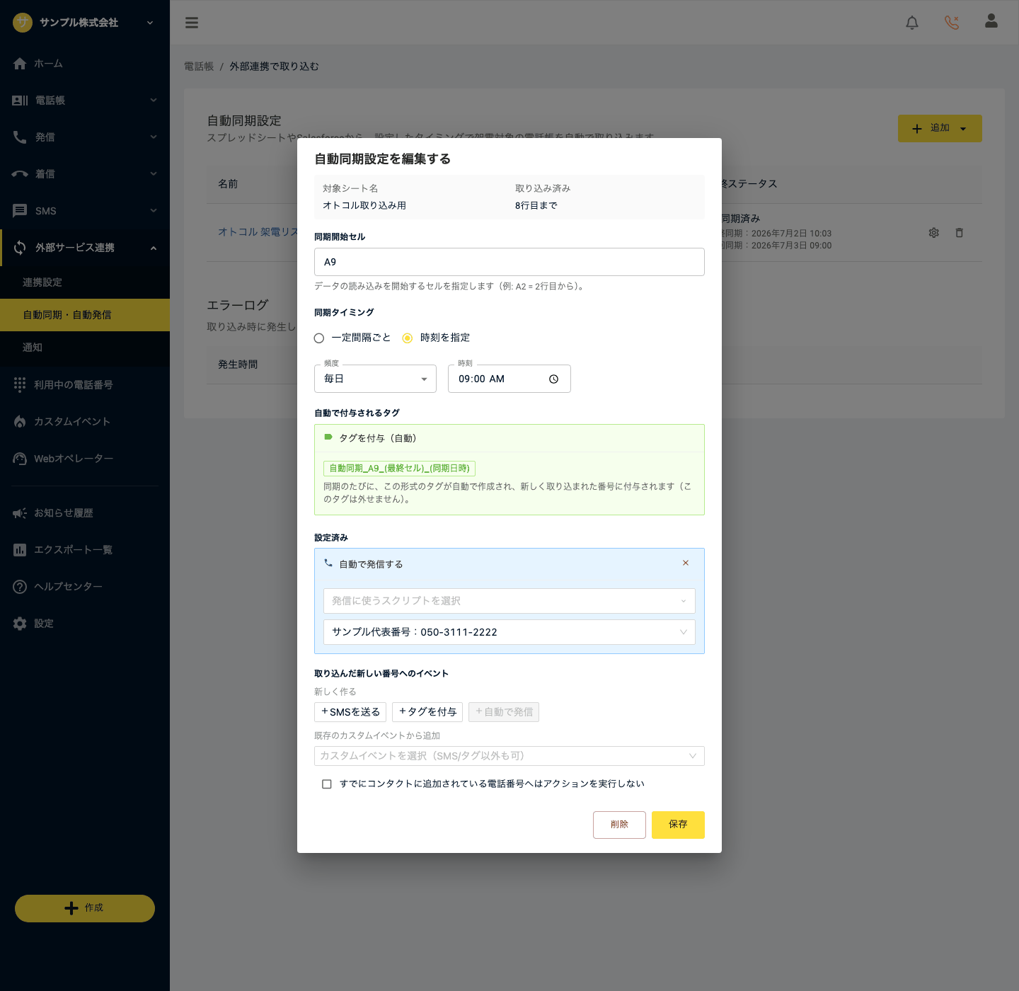The height and width of the screenshot is (991, 1019).
Task: Expand the 電話帳 sidebar chevron
Action: 154,101
